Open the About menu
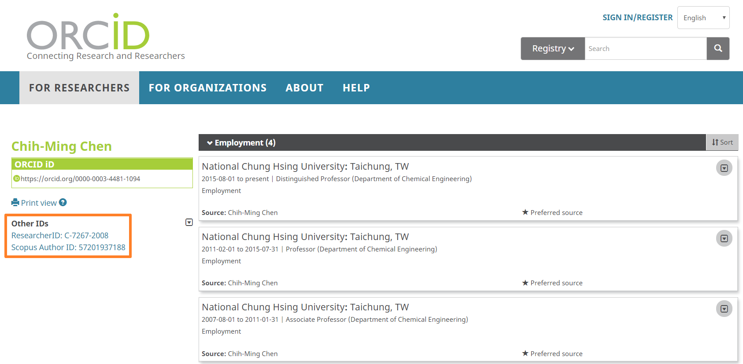The width and height of the screenshot is (743, 364). click(x=304, y=88)
